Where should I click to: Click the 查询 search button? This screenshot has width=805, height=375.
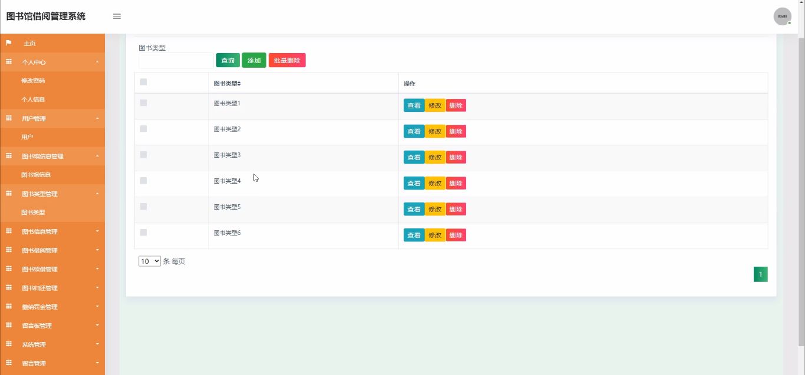[x=228, y=60]
